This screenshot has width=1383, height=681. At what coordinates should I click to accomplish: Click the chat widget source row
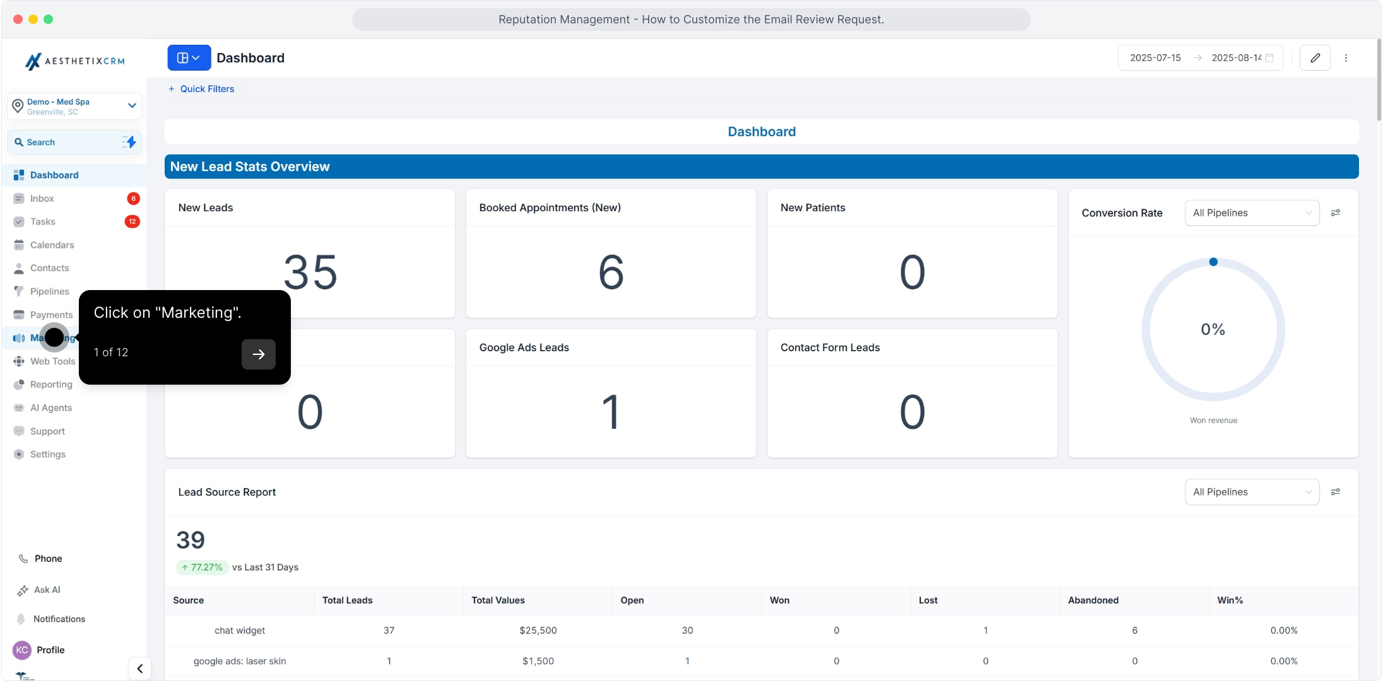tap(762, 631)
